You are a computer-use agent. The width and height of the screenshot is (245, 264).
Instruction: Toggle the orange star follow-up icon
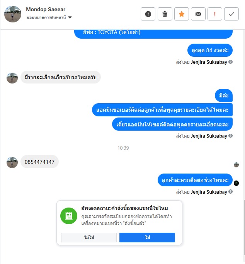(181, 14)
